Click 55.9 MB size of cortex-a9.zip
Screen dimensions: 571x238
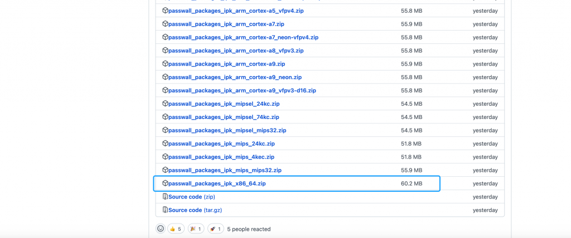[412, 64]
